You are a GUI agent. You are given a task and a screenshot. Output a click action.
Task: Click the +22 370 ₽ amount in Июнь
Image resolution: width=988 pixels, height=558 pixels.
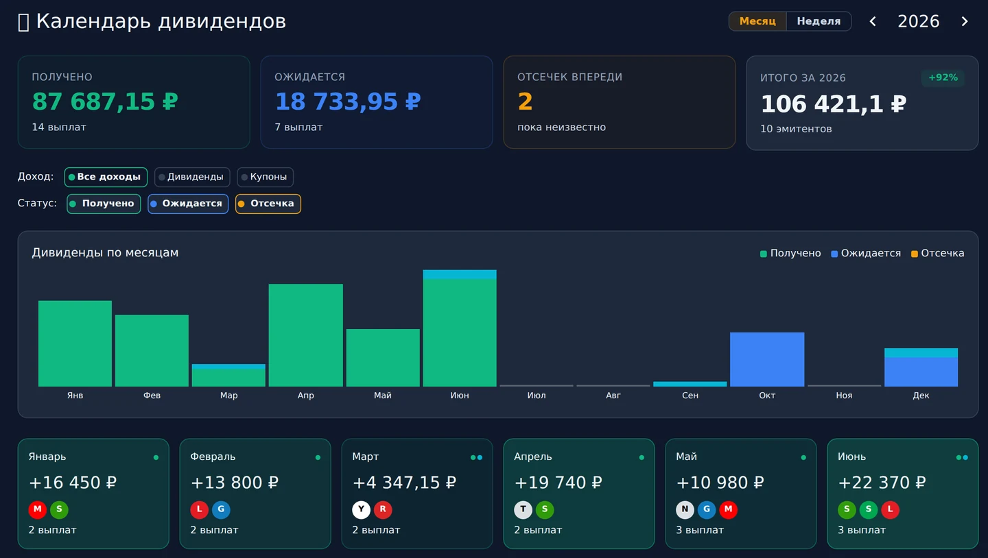882,483
